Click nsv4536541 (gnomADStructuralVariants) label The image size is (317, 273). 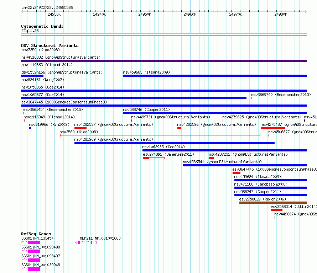[222, 162]
